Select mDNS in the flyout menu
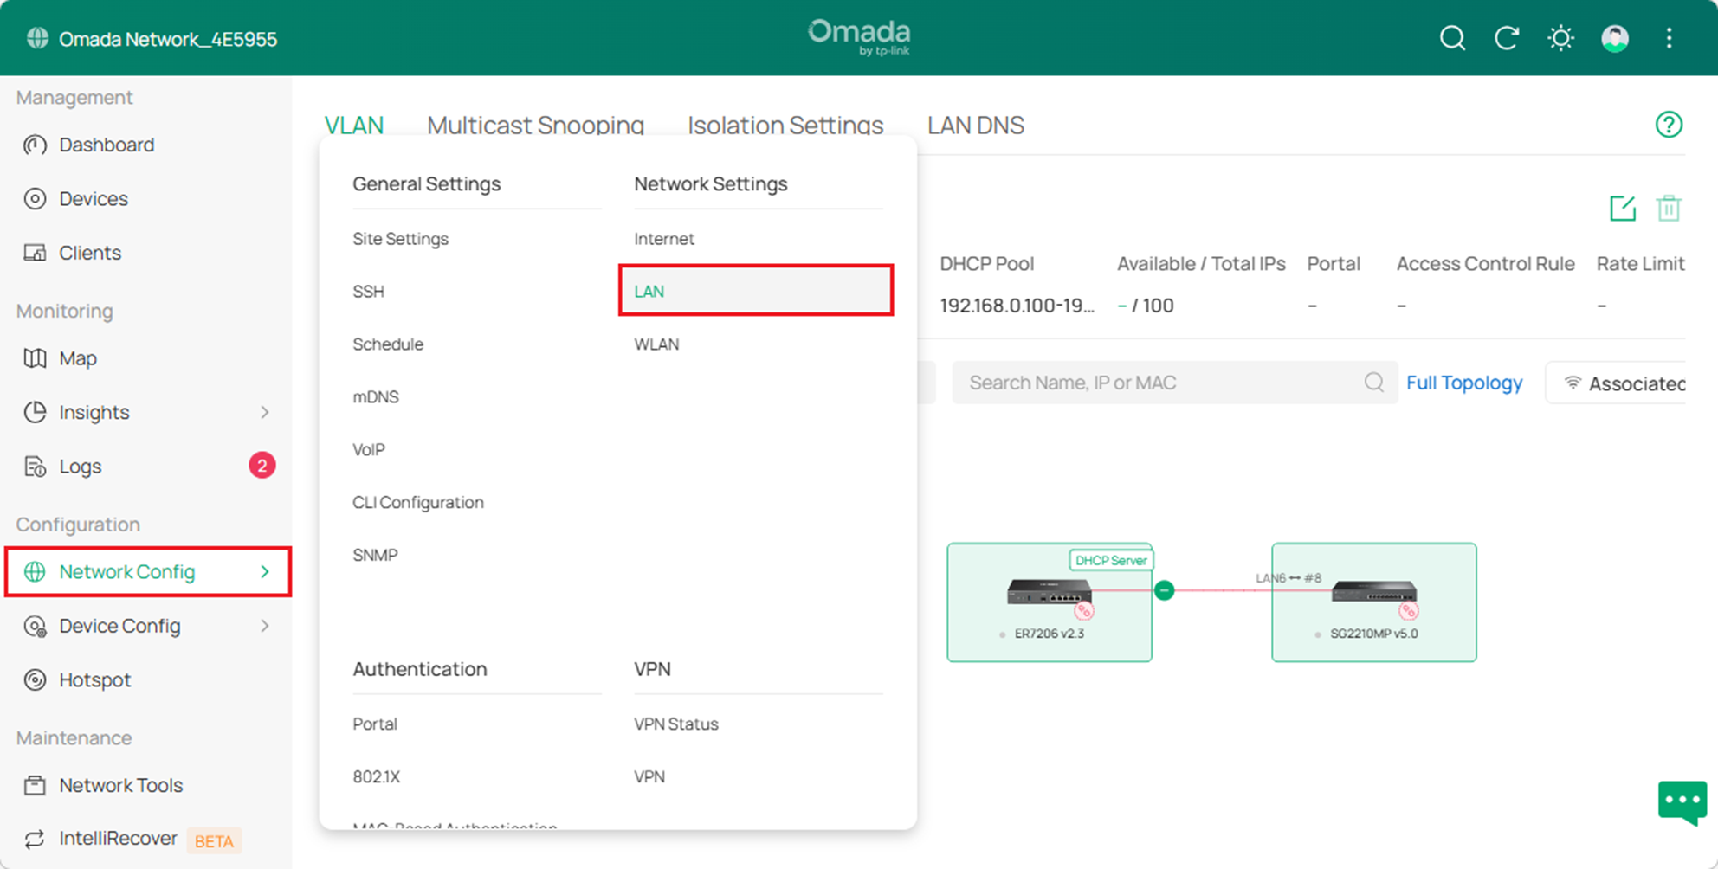The image size is (1718, 869). [376, 396]
